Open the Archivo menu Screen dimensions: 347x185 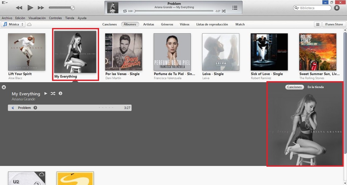click(7, 18)
